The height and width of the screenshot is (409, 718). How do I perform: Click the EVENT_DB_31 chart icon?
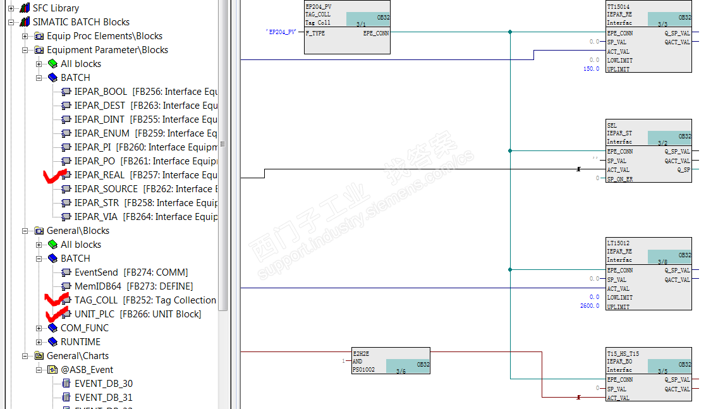point(66,397)
